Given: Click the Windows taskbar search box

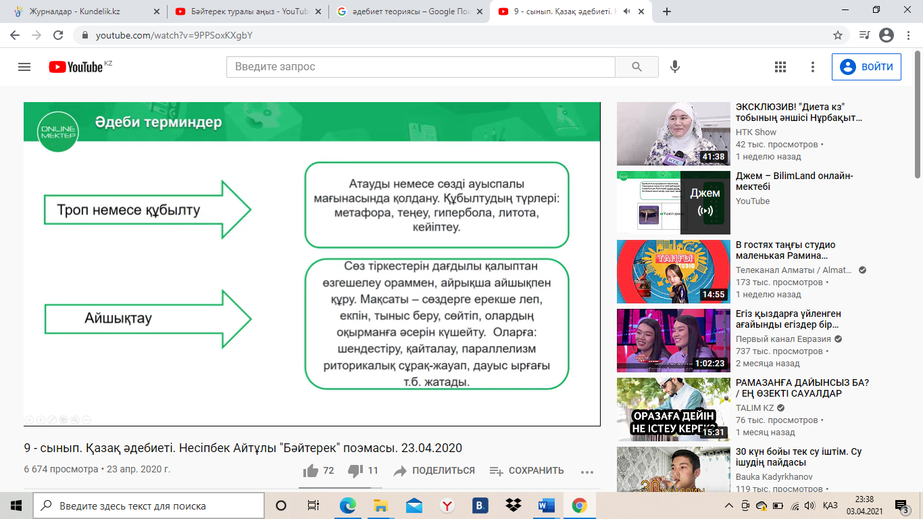Looking at the screenshot, I should point(149,505).
